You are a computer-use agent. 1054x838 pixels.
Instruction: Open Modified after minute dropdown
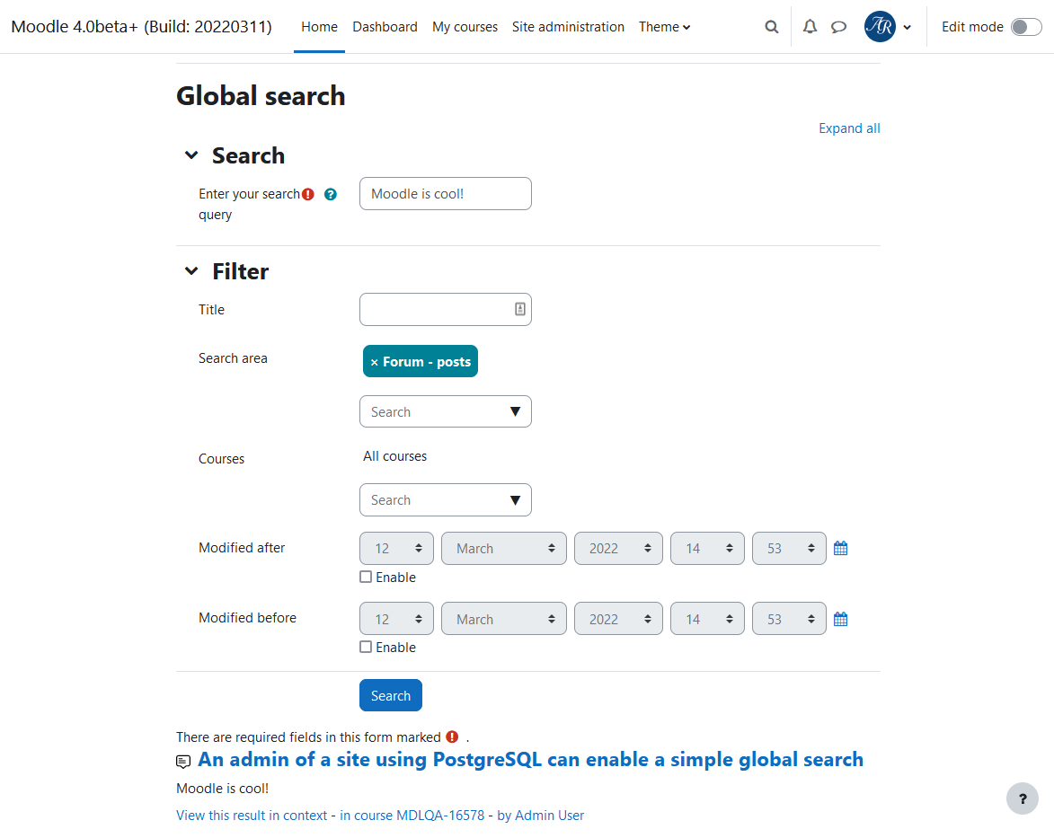tap(789, 549)
